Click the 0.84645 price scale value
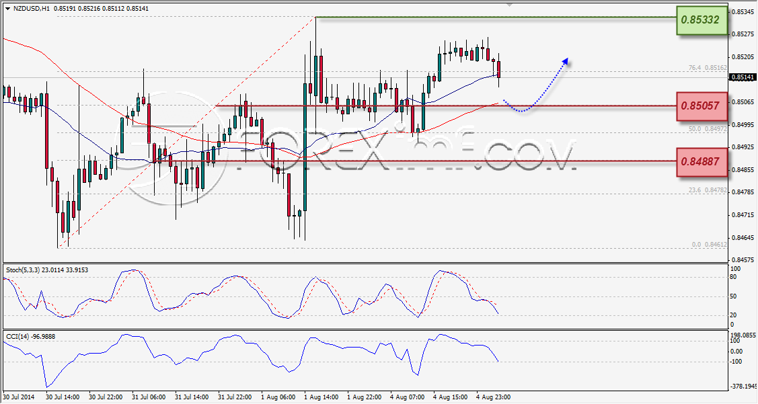Viewport: 758px width, 404px height. tap(742, 237)
